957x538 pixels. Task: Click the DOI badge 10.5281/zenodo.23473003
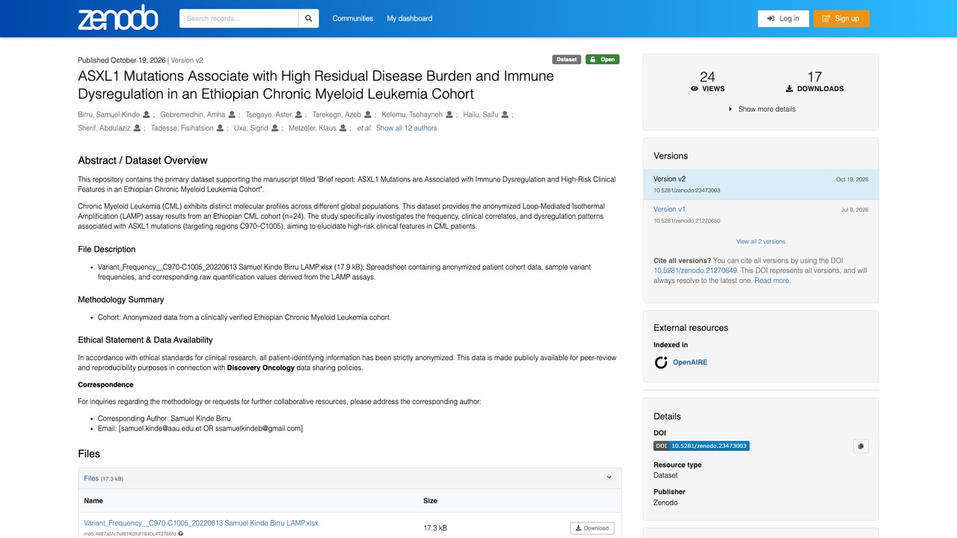[x=701, y=445]
